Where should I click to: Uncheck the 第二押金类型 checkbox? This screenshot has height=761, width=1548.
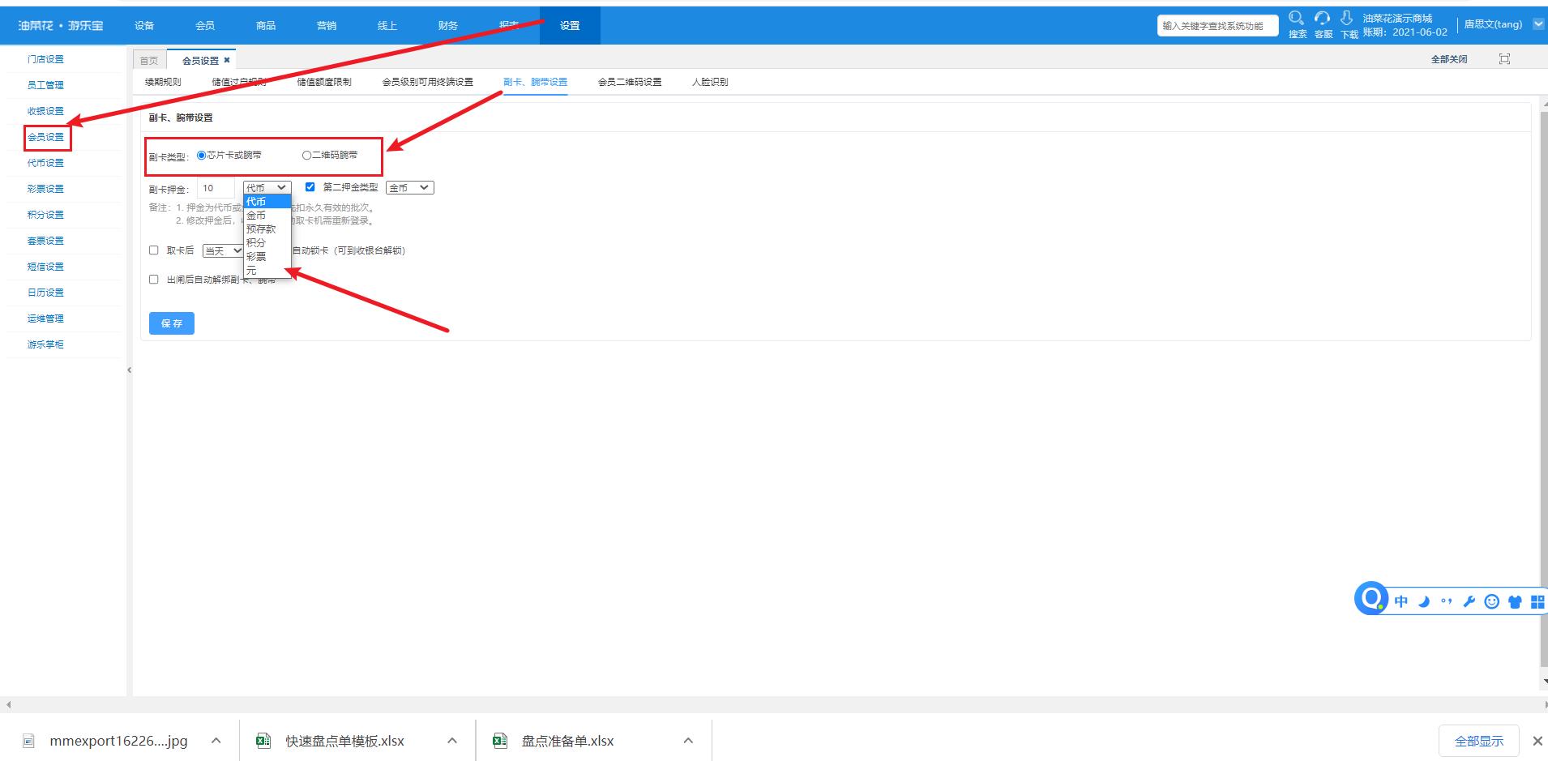(310, 187)
